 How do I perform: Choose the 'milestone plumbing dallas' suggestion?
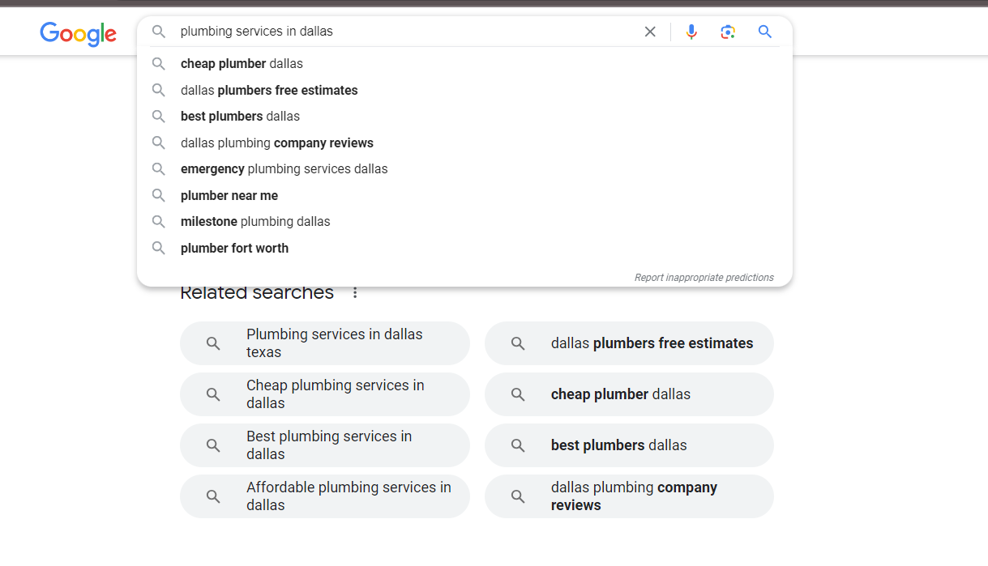pos(255,221)
